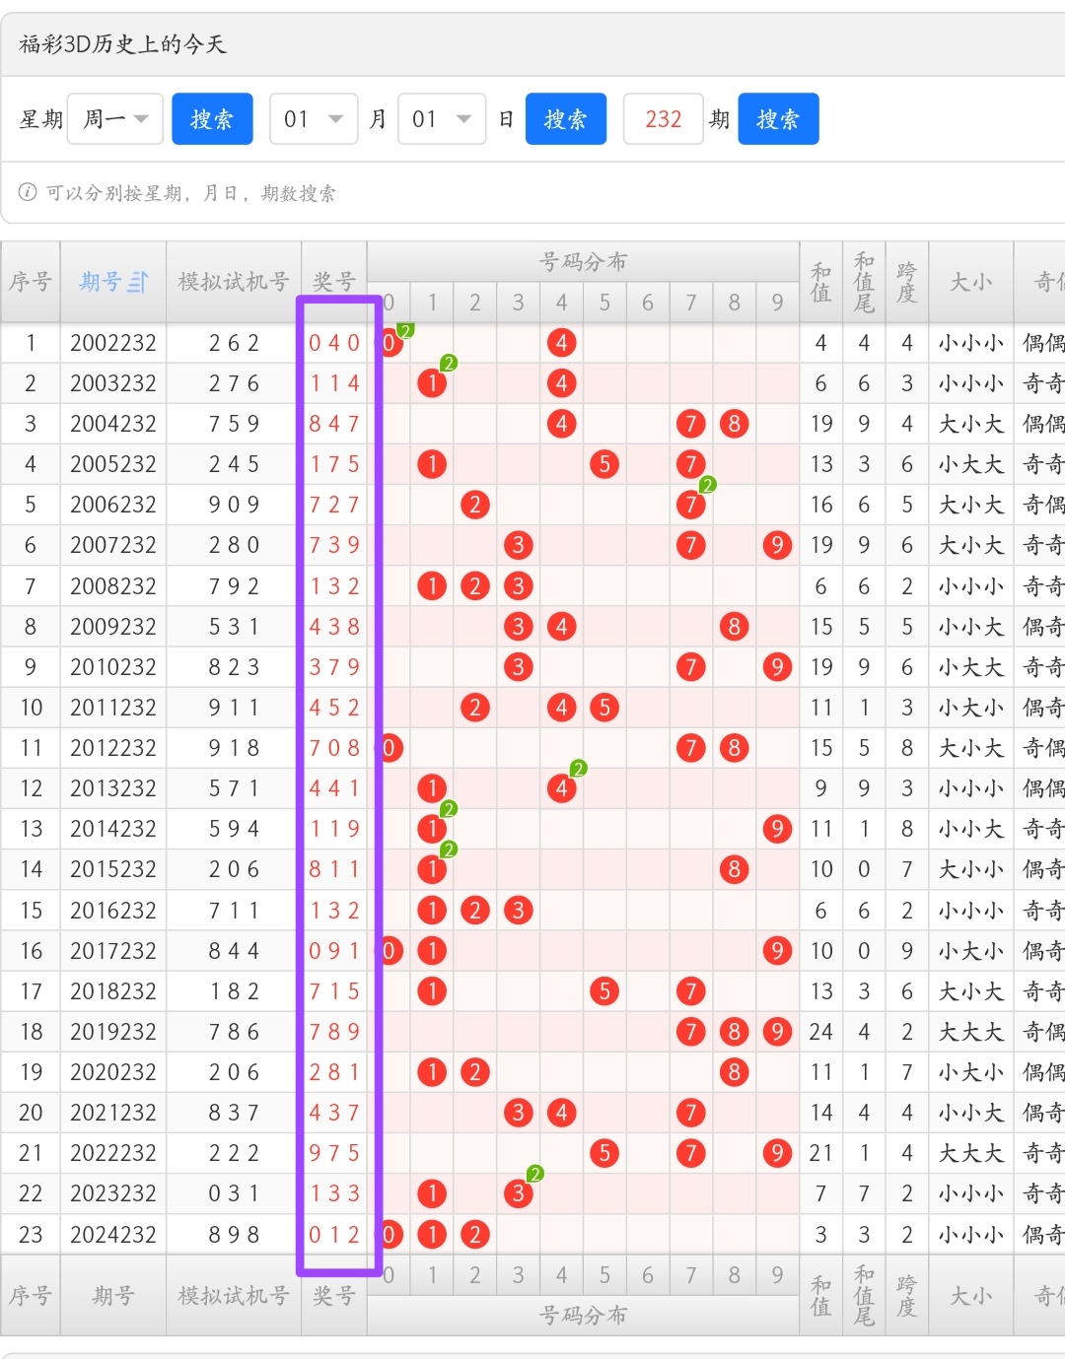The image size is (1065, 1359).
Task: Click the 福彩3D历史上的今天 title
Action: click(x=122, y=44)
